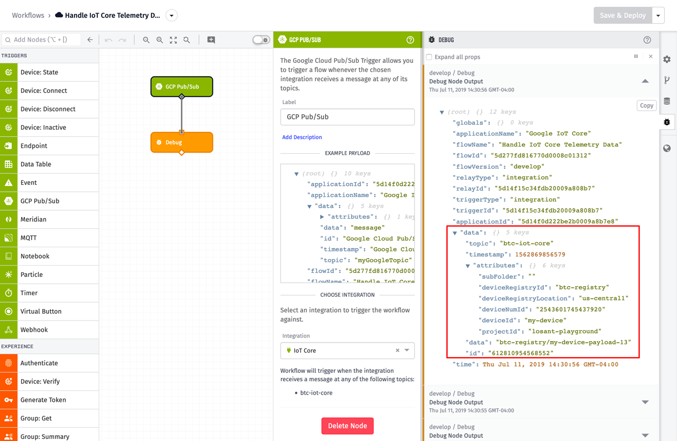This screenshot has height=441, width=677.
Task: Collapse the data key in the debug output
Action: 454,232
